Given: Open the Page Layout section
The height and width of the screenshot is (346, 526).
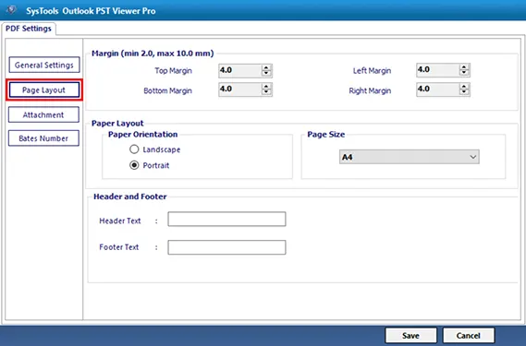Looking at the screenshot, I should (x=44, y=89).
